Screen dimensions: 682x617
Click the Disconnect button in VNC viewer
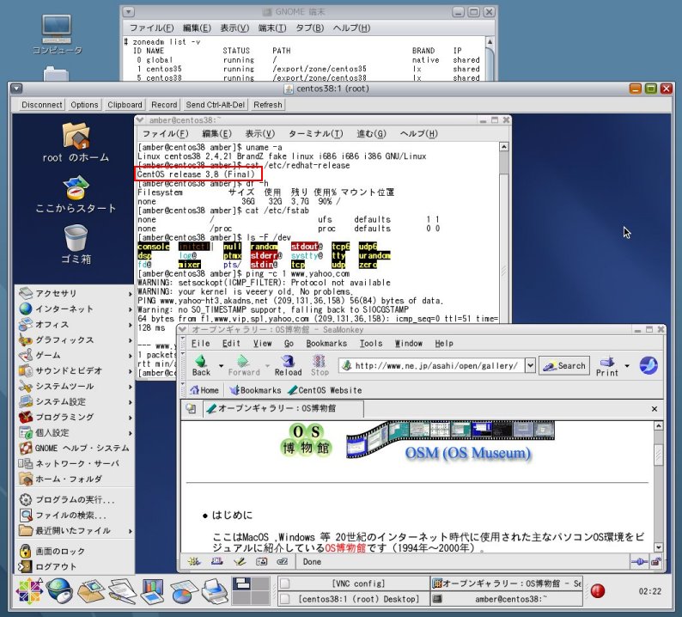pyautogui.click(x=42, y=105)
